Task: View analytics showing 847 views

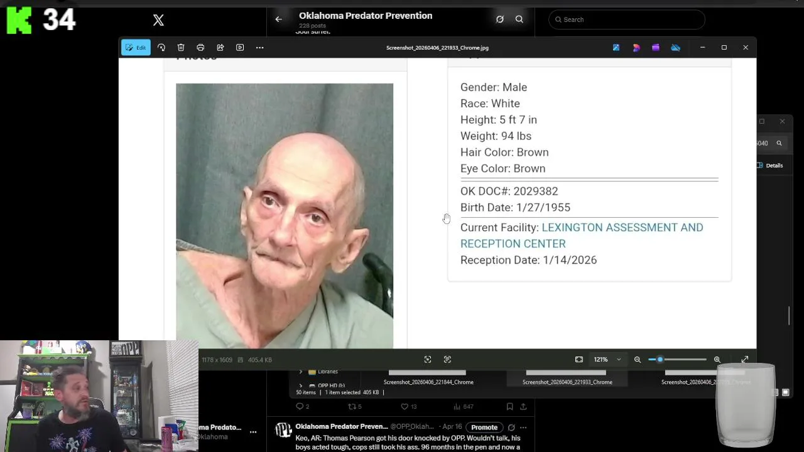Action: [x=463, y=407]
